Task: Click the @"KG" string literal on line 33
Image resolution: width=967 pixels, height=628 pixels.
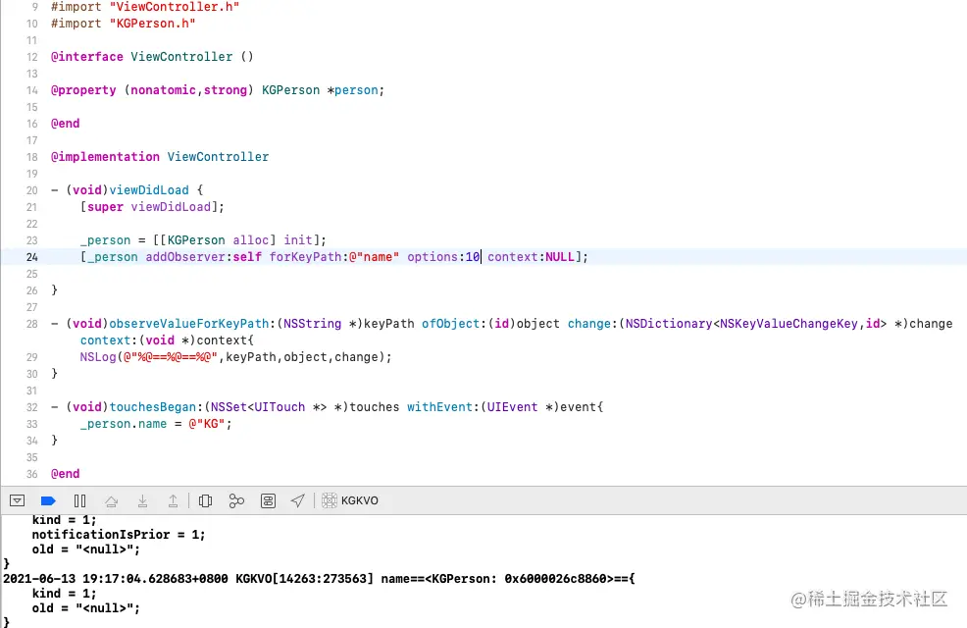Action: (207, 423)
